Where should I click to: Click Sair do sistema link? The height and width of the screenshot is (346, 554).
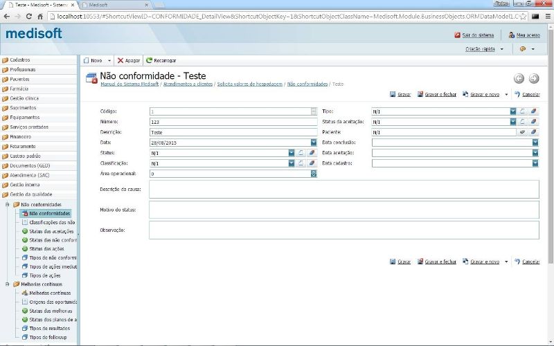[x=474, y=35]
